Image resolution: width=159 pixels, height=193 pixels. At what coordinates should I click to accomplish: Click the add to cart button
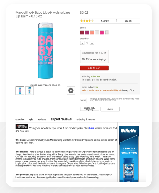click(x=94, y=68)
